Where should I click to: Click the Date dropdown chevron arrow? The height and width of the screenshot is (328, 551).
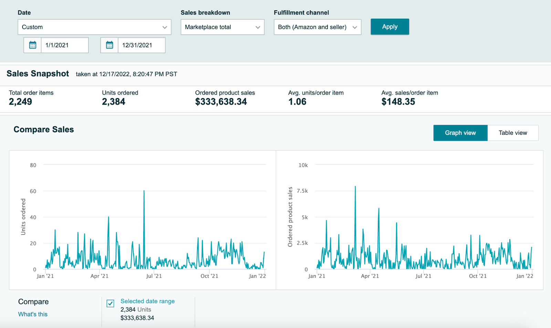coord(165,27)
